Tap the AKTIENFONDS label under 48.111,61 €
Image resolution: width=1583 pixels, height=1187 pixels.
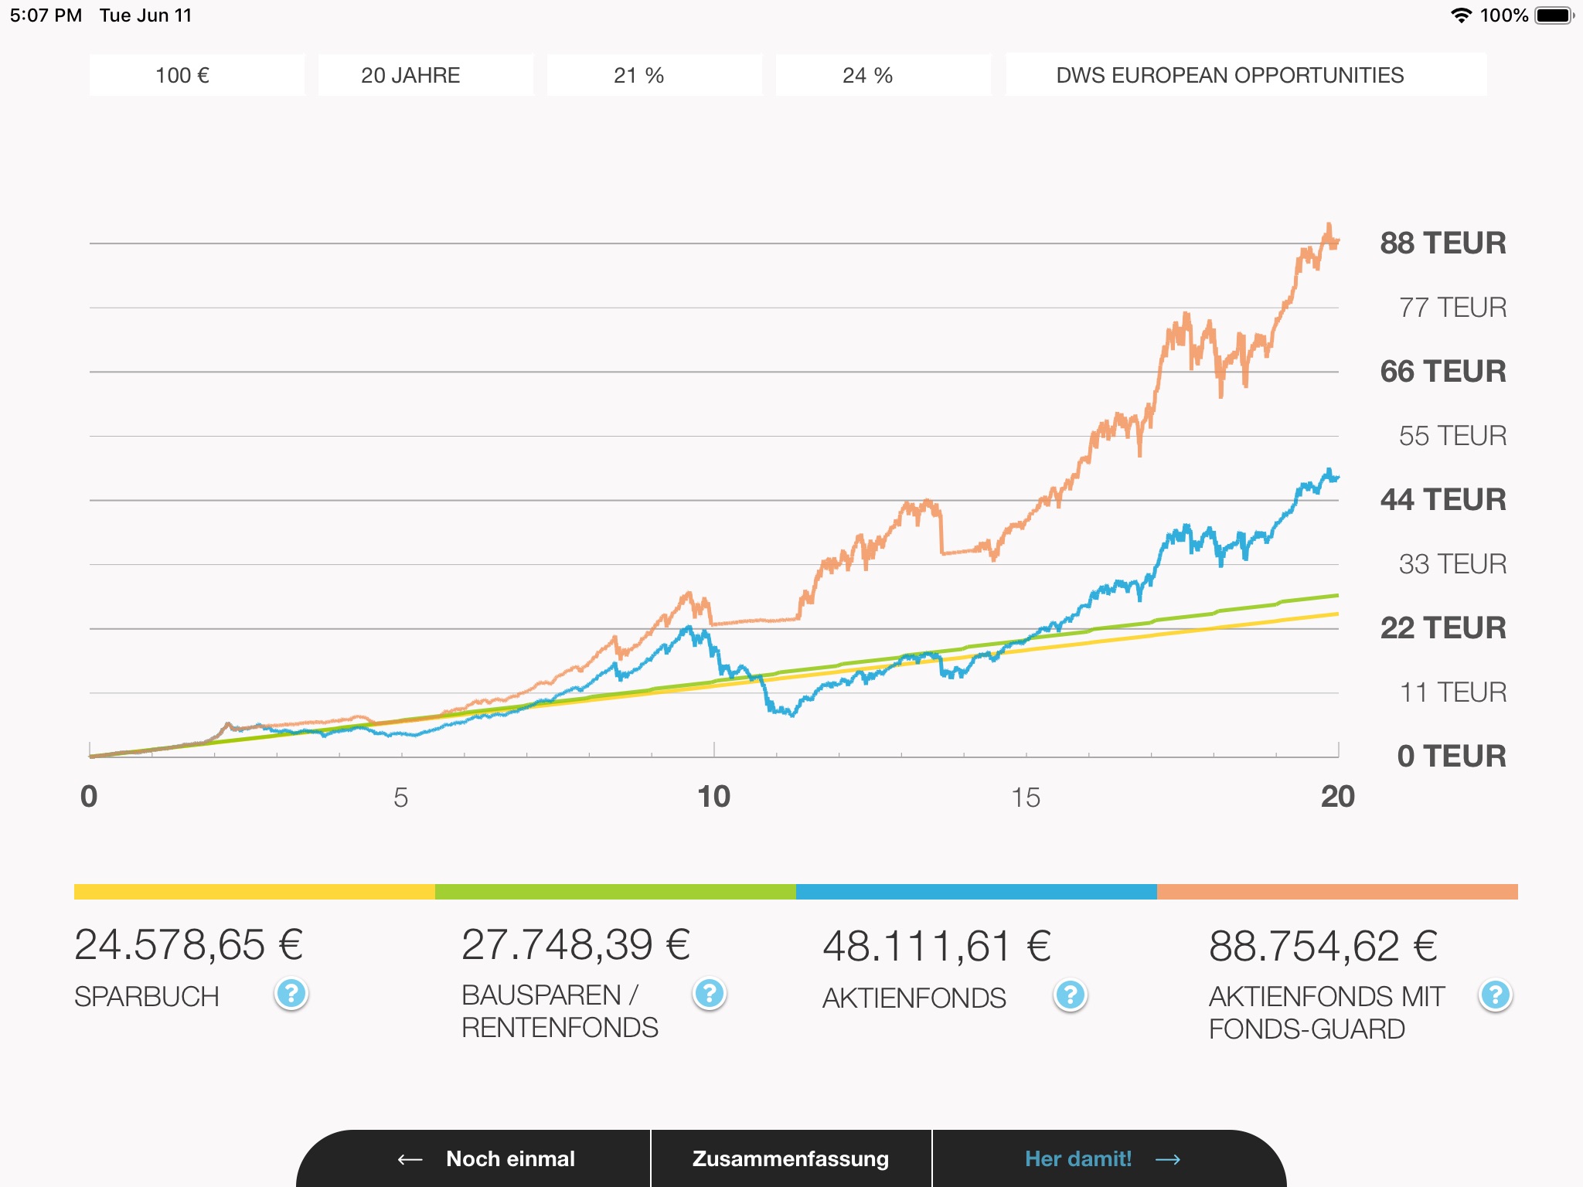(914, 998)
